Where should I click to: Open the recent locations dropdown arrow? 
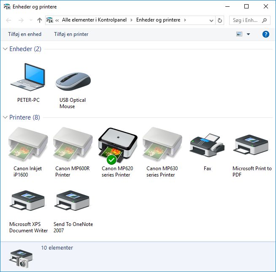click(x=31, y=20)
